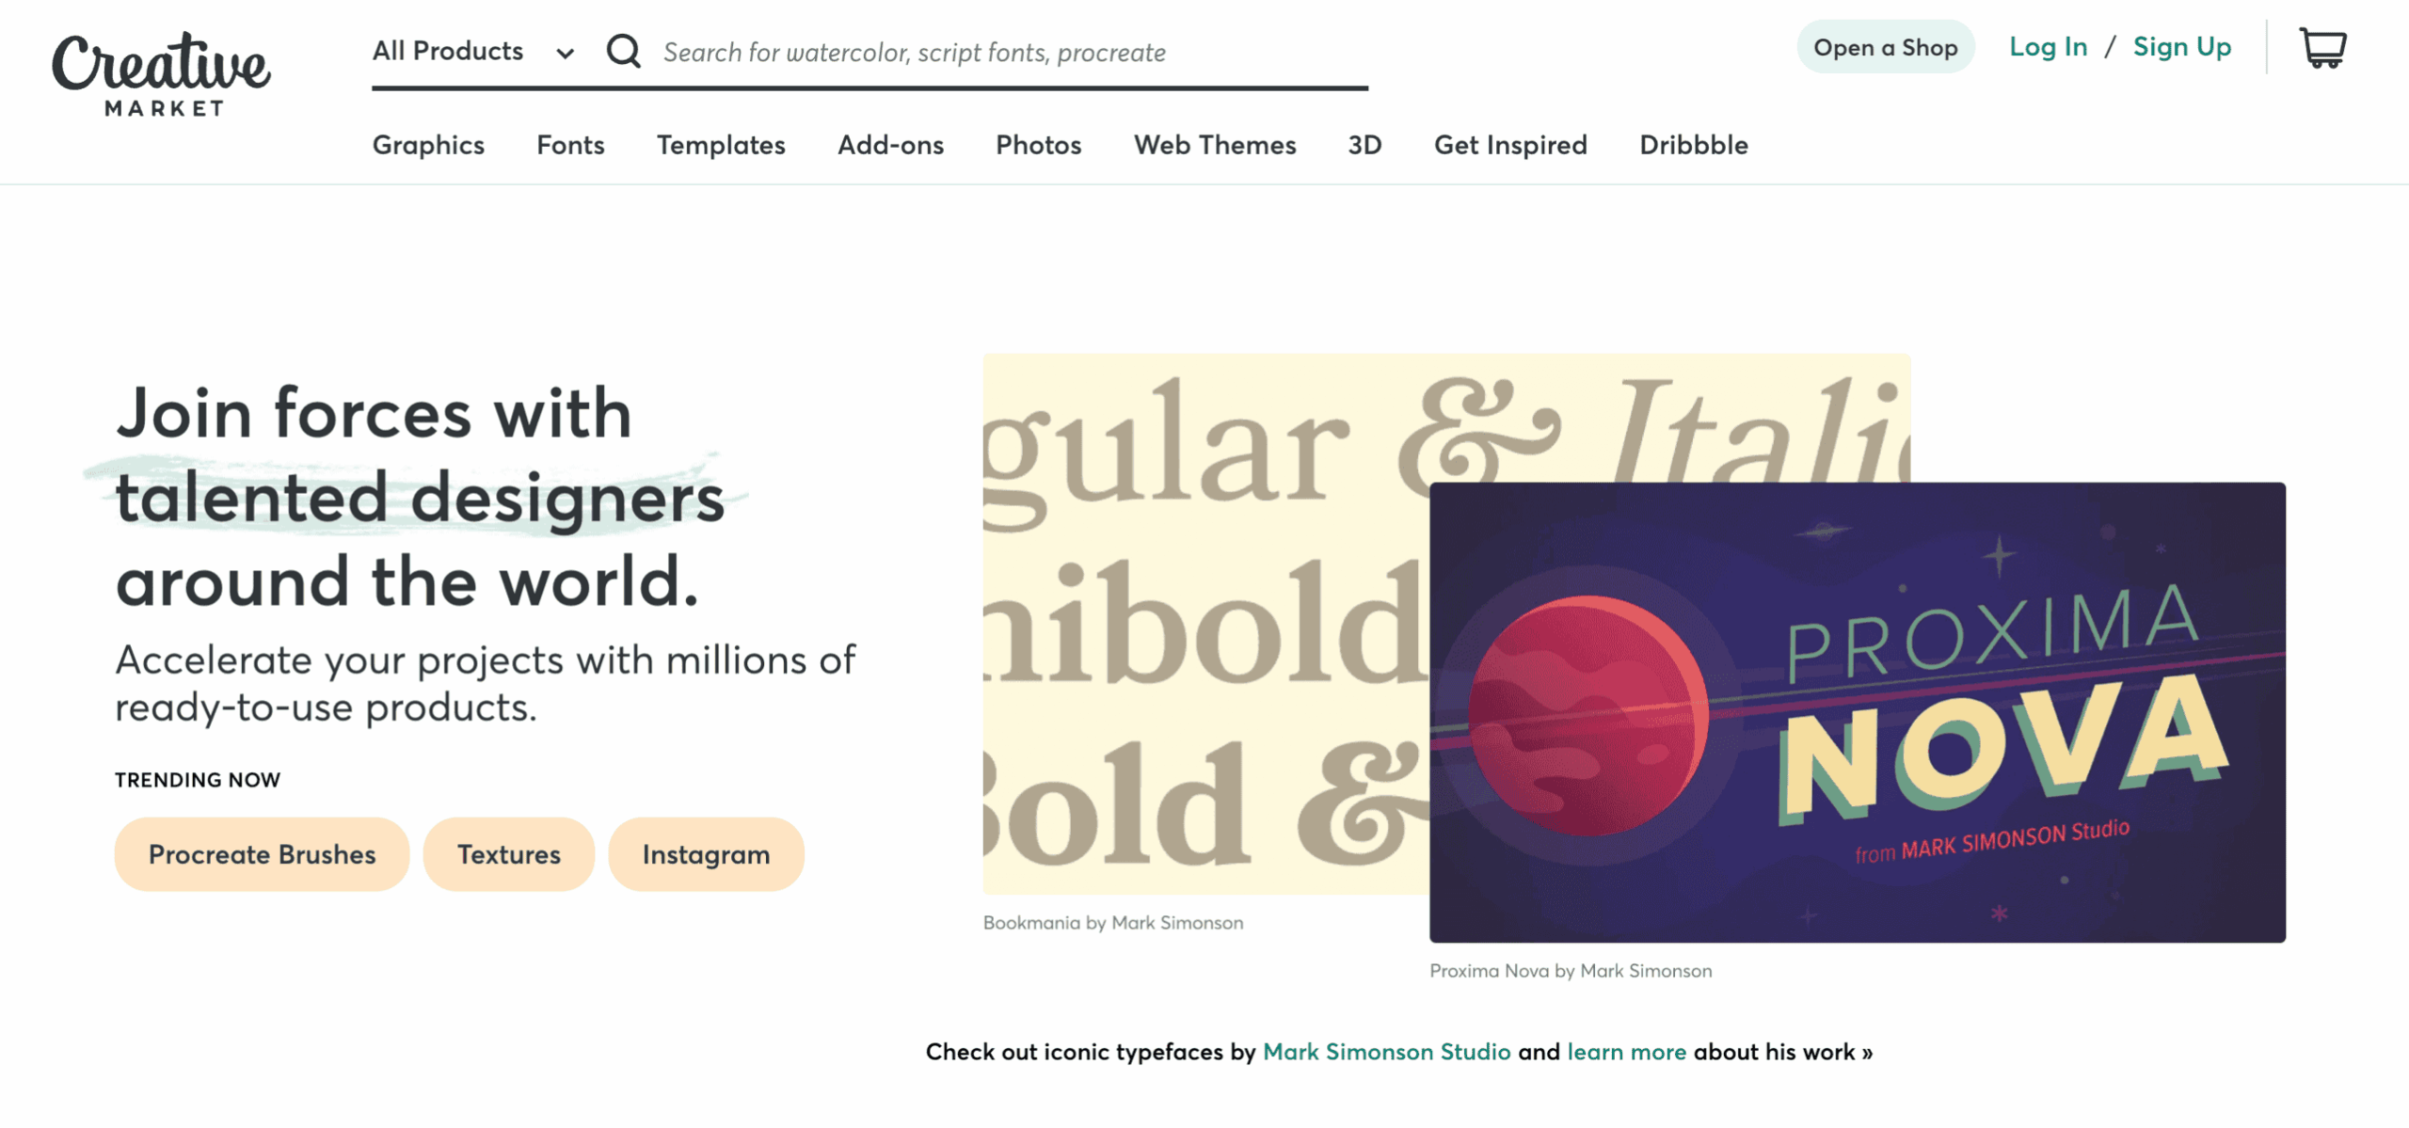The width and height of the screenshot is (2409, 1128).
Task: Browse the Photos category
Action: pos(1038,145)
